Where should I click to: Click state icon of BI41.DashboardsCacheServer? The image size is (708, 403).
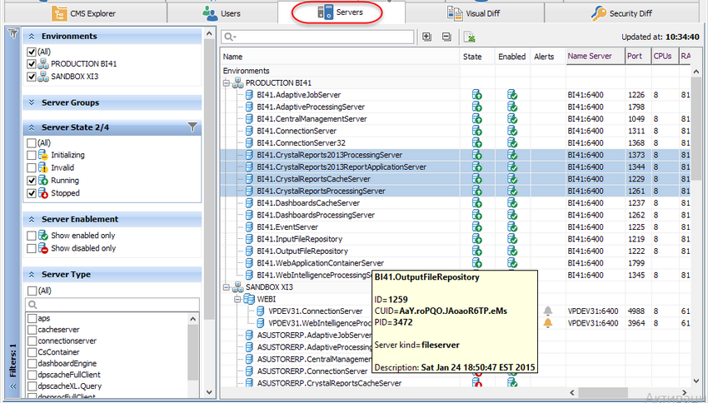point(476,203)
